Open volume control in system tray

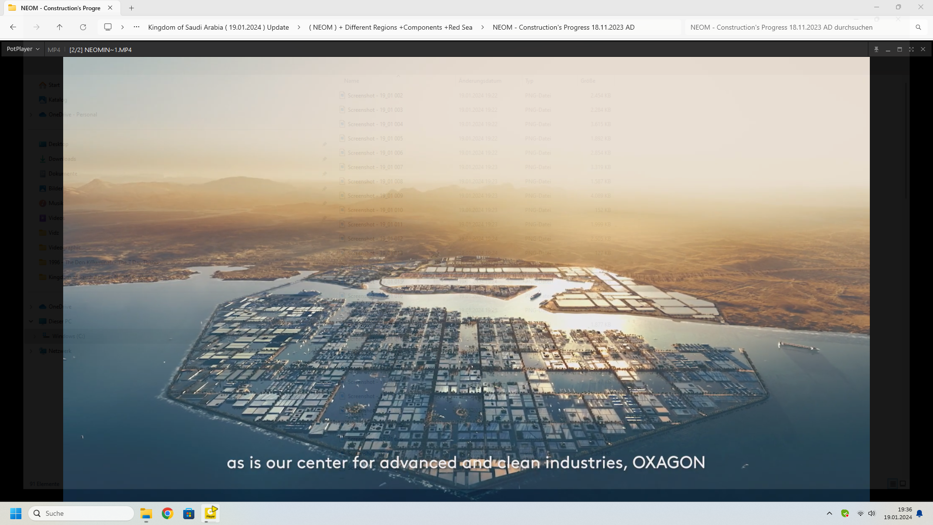click(x=872, y=513)
